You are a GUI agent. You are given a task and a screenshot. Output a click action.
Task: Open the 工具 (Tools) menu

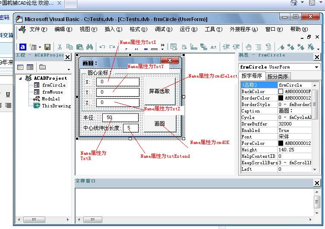click(213, 29)
